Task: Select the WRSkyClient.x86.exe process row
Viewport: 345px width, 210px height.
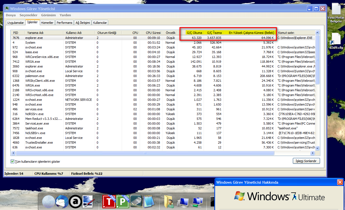Action: (163, 81)
